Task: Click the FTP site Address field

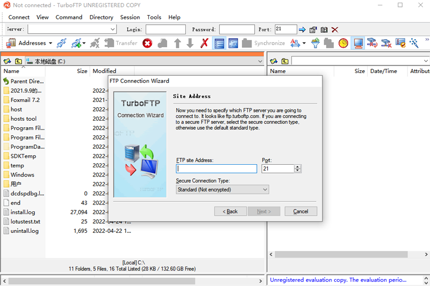Action: coord(217,168)
